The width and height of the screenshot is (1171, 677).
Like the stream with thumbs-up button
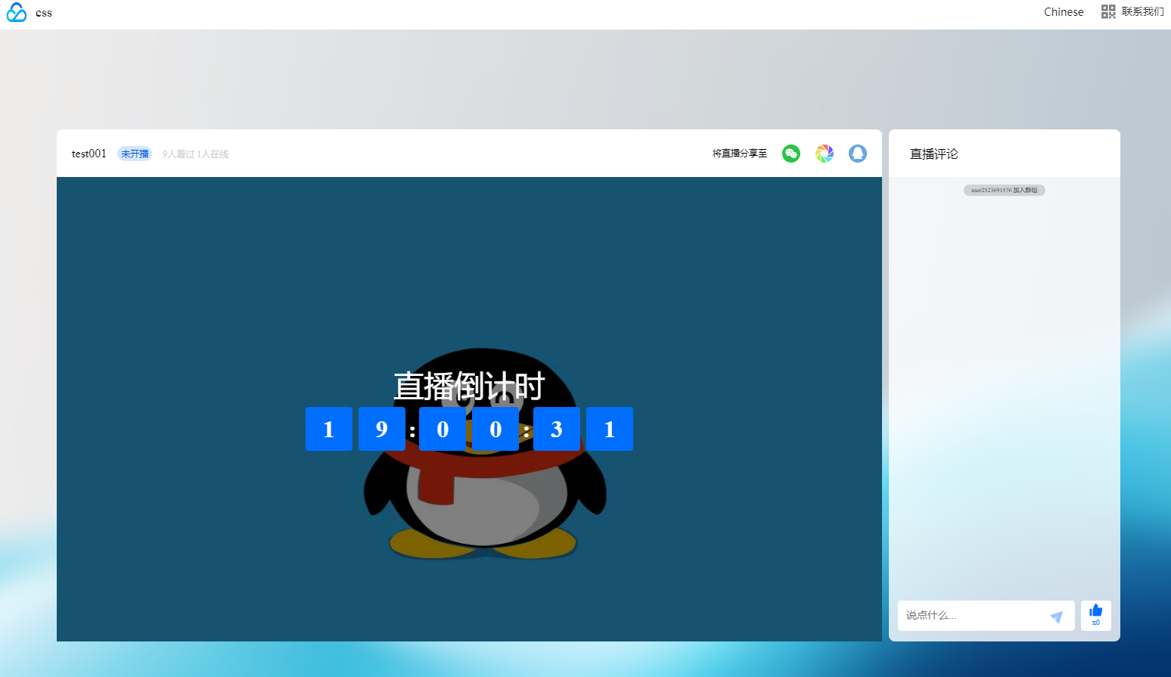[x=1096, y=615]
